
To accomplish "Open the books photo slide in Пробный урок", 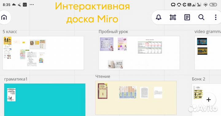I will (x=115, y=64).
